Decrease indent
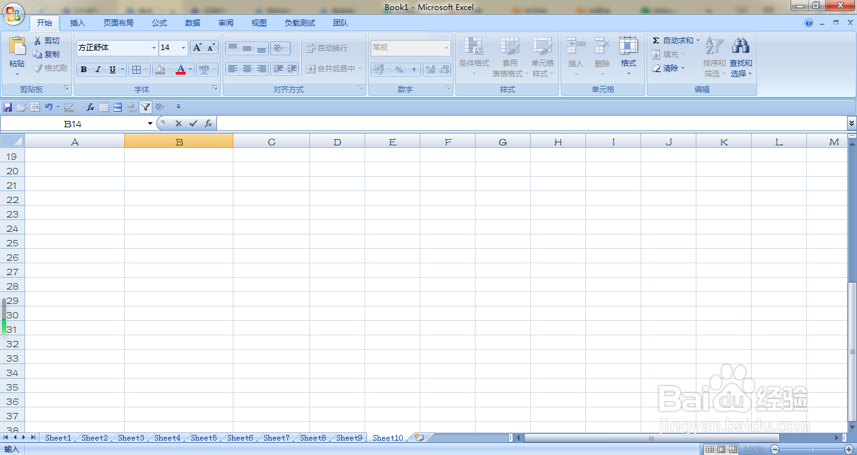The image size is (857, 455). [278, 69]
